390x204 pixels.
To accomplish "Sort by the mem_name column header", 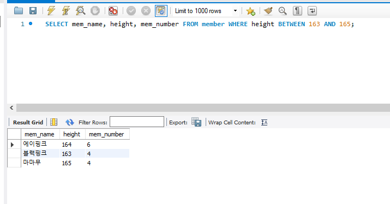I will [40, 134].
